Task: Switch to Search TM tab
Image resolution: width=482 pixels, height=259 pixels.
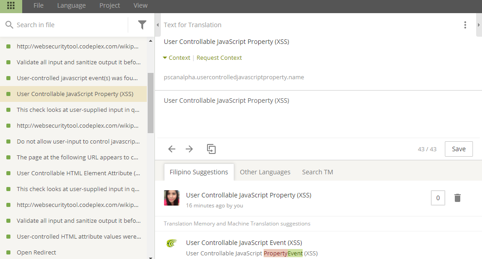Action: point(318,172)
